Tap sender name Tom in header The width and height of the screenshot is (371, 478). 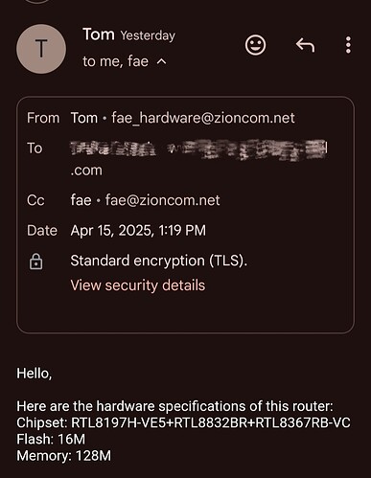click(x=99, y=34)
